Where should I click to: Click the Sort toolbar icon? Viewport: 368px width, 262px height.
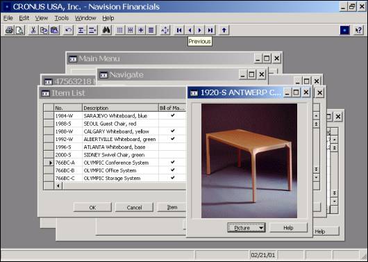click(165, 30)
